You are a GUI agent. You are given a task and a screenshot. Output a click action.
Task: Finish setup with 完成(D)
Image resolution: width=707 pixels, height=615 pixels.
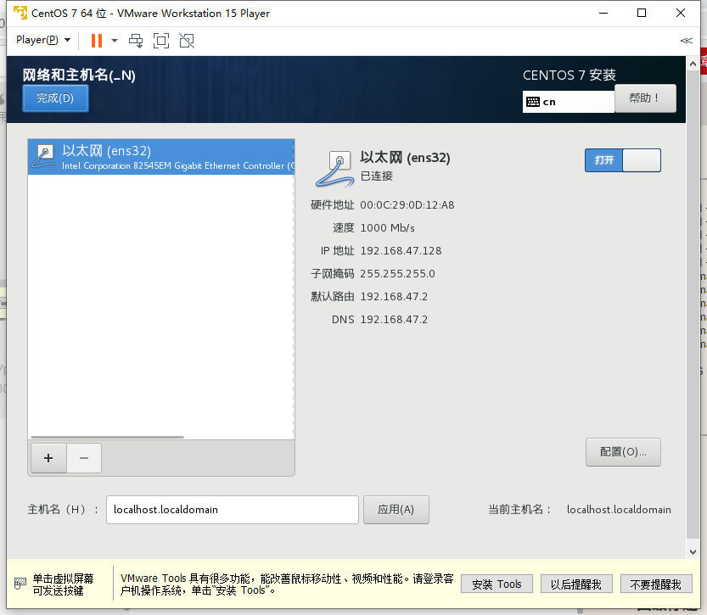click(54, 98)
